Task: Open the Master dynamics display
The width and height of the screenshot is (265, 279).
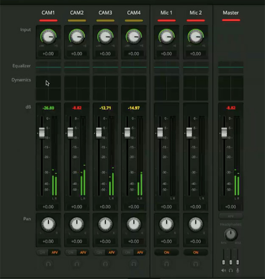Action: (x=231, y=88)
